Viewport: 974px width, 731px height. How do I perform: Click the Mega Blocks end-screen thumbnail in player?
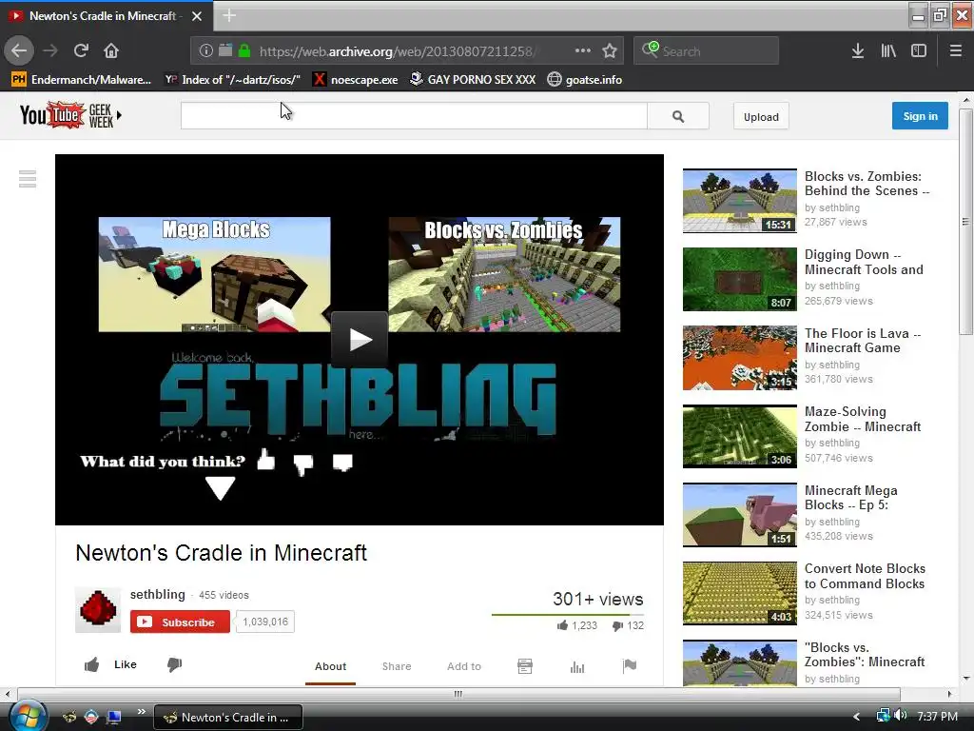click(214, 274)
